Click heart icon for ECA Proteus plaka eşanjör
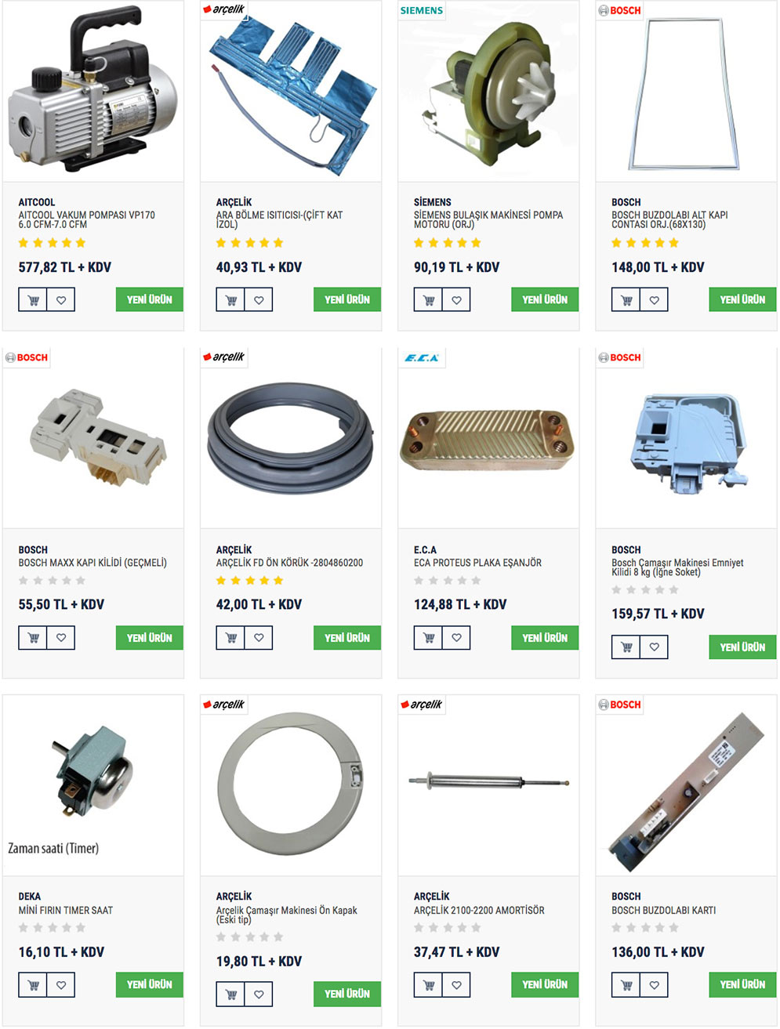The image size is (780, 1029). click(456, 638)
